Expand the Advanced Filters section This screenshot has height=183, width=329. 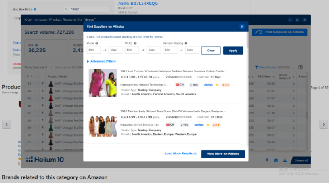click(101, 61)
